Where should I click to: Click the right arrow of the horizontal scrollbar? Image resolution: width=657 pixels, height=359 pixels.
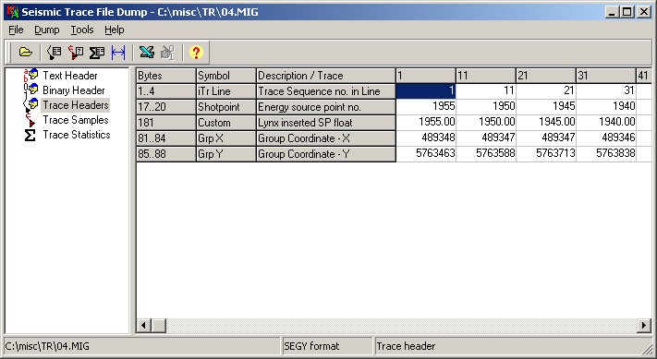pos(644,325)
